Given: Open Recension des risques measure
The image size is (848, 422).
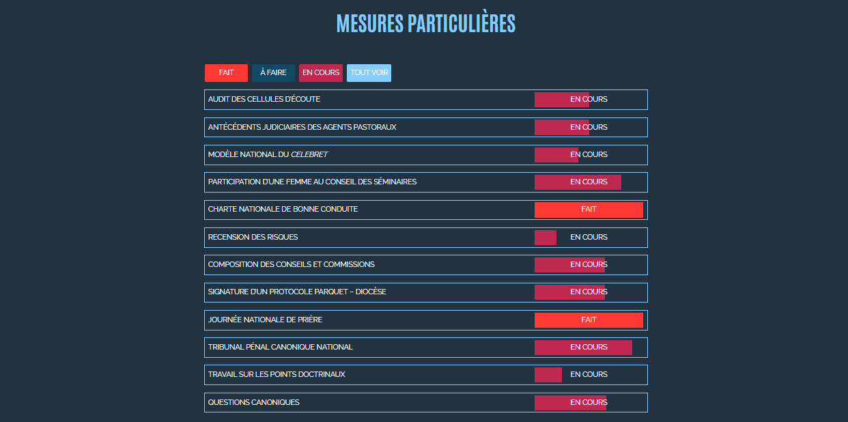Looking at the screenshot, I should pos(253,238).
